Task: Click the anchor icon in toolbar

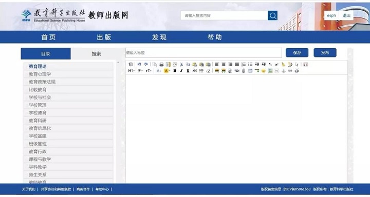Action: point(283,71)
